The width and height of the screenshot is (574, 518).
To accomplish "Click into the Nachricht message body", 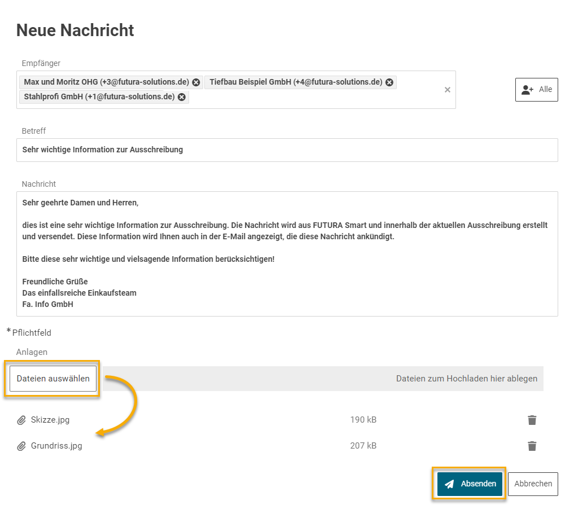I will tap(287, 254).
